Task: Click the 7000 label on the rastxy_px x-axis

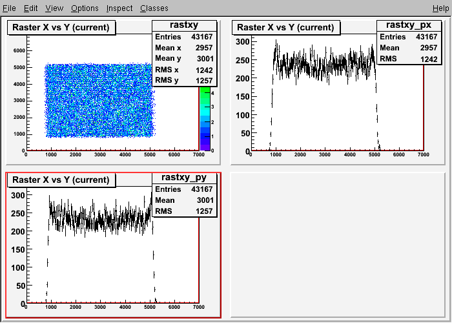Action: [423, 154]
